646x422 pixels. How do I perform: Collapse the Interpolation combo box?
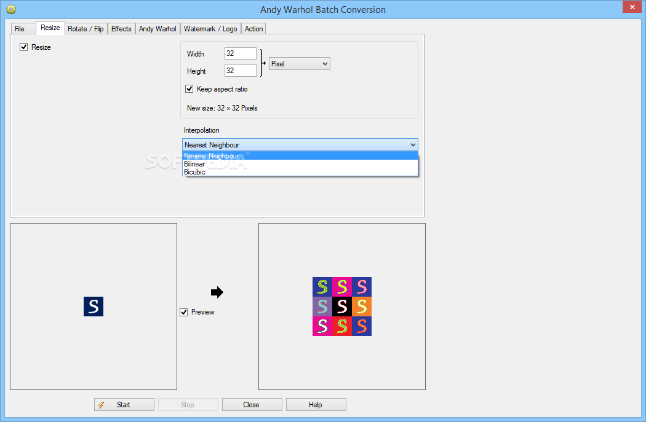point(300,145)
